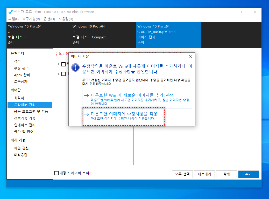Open 선택가능 기능 in the sidebar
Image resolution: width=269 pixels, height=199 pixels.
[x=25, y=118]
